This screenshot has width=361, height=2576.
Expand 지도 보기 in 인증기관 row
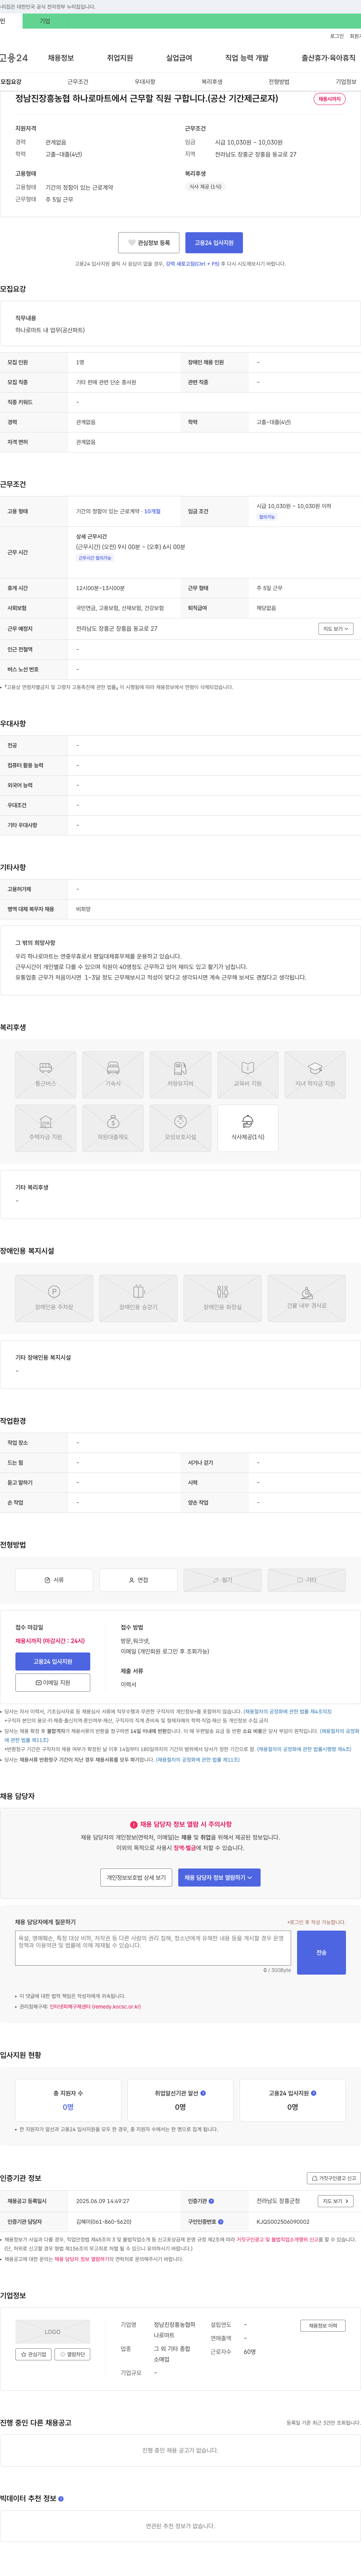point(336,2201)
